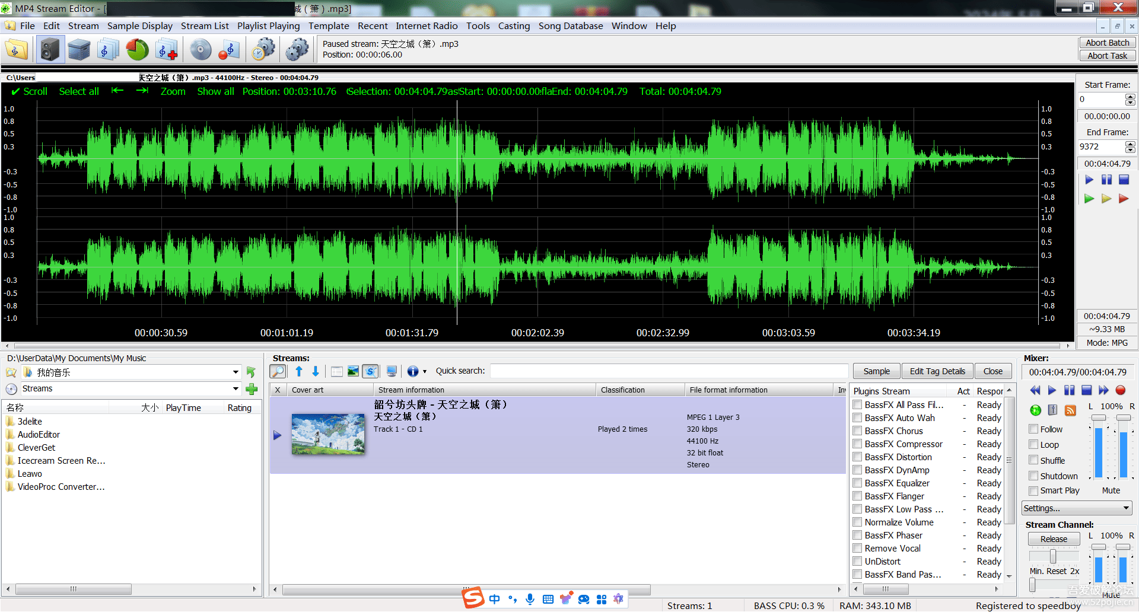The image size is (1139, 612).
Task: Click the stream speed slider below Release
Action: pyautogui.click(x=1053, y=556)
